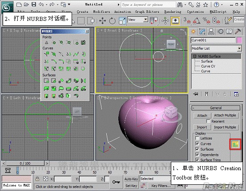Uncheck the Curves display checkbox
This screenshot has height=191, width=246.
pyautogui.click(x=197, y=143)
